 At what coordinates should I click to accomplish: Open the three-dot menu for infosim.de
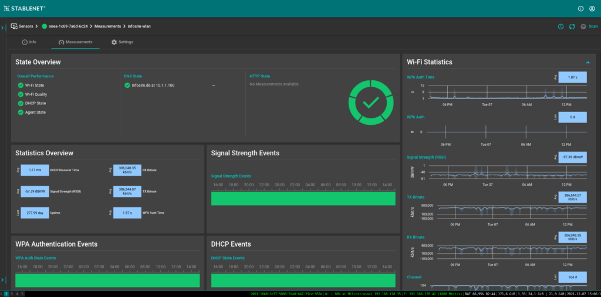click(213, 86)
